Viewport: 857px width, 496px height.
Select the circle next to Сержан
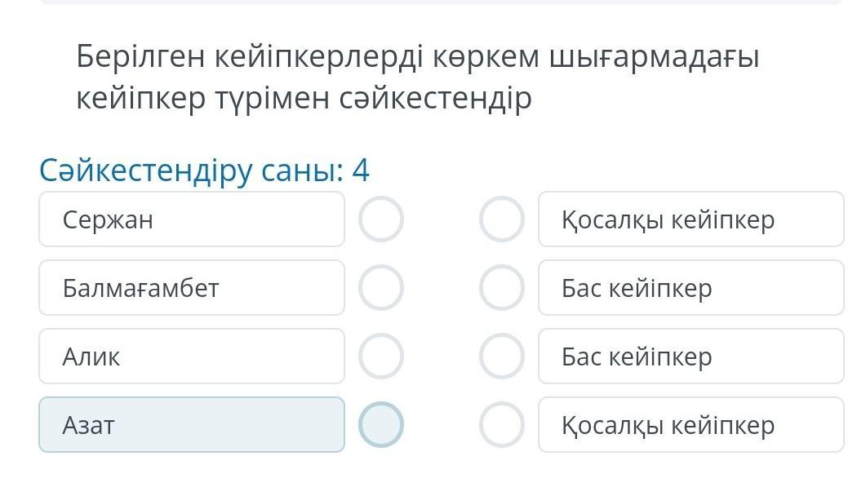pos(381,219)
